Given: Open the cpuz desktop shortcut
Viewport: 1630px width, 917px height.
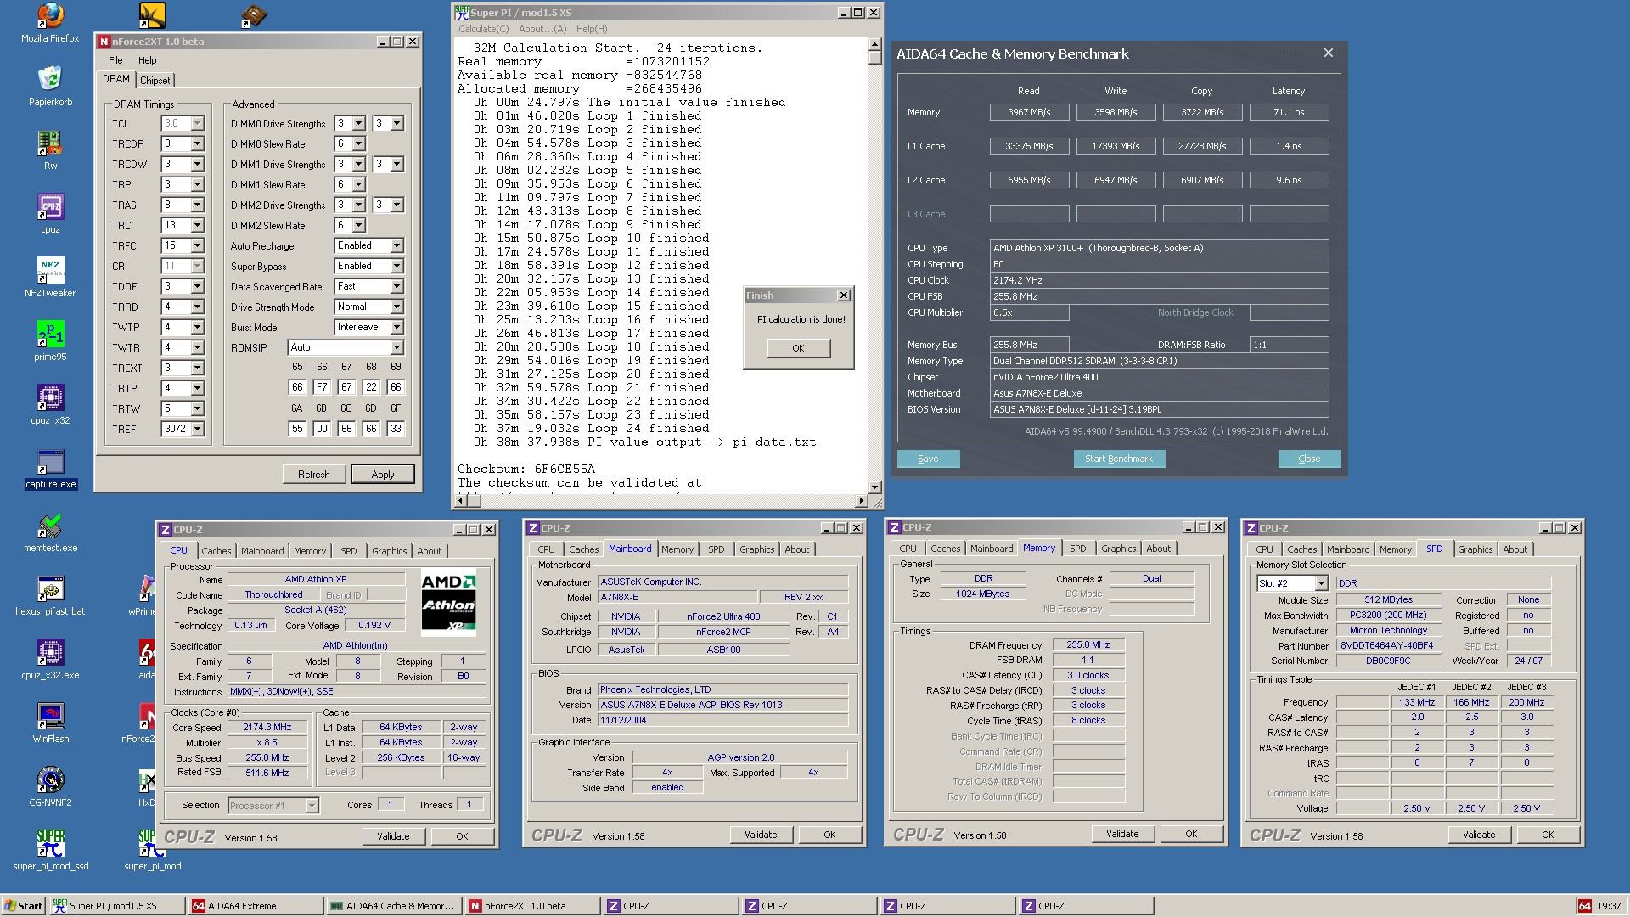Looking at the screenshot, I should pos(50,213).
